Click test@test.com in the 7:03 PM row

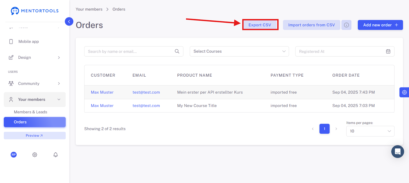(146, 106)
